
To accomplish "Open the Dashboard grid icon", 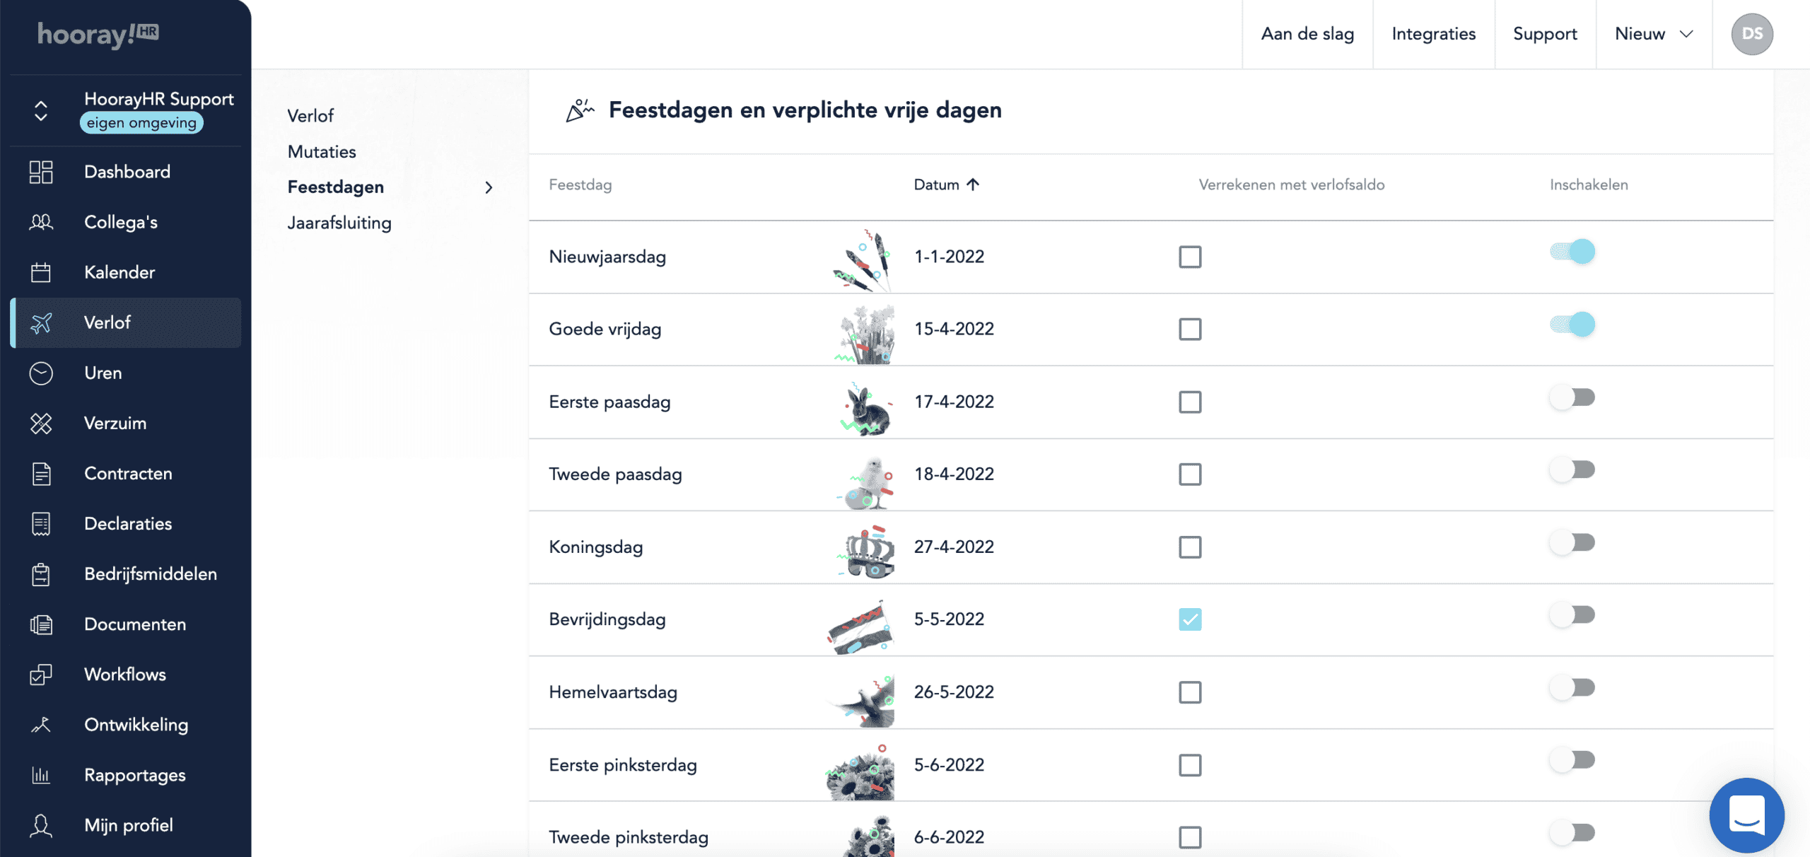I will click(41, 172).
